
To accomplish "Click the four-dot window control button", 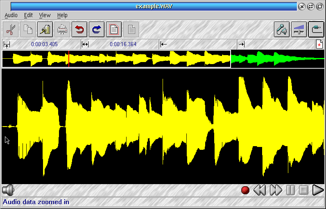I will pyautogui.click(x=311, y=7).
